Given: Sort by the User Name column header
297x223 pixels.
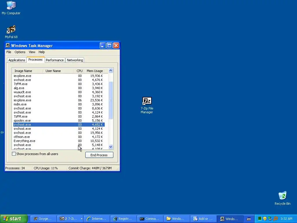Looking at the screenshot, I should coord(58,71).
